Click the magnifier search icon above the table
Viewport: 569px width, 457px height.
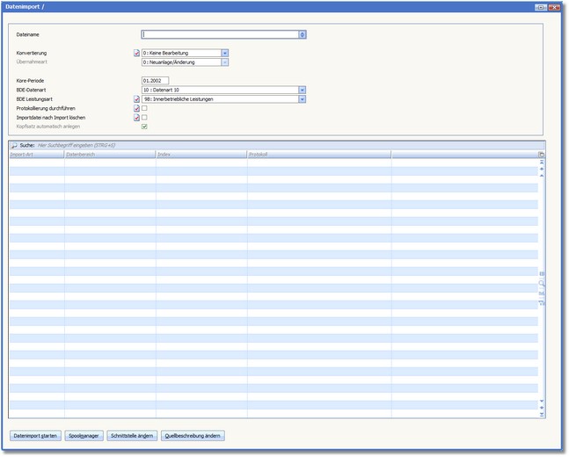click(x=14, y=144)
